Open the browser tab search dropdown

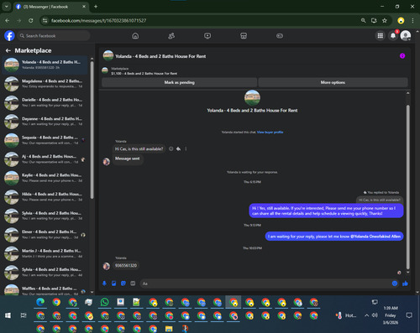point(6,7)
